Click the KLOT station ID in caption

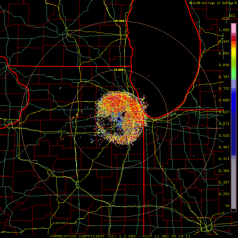pyautogui.click(x=147, y=236)
